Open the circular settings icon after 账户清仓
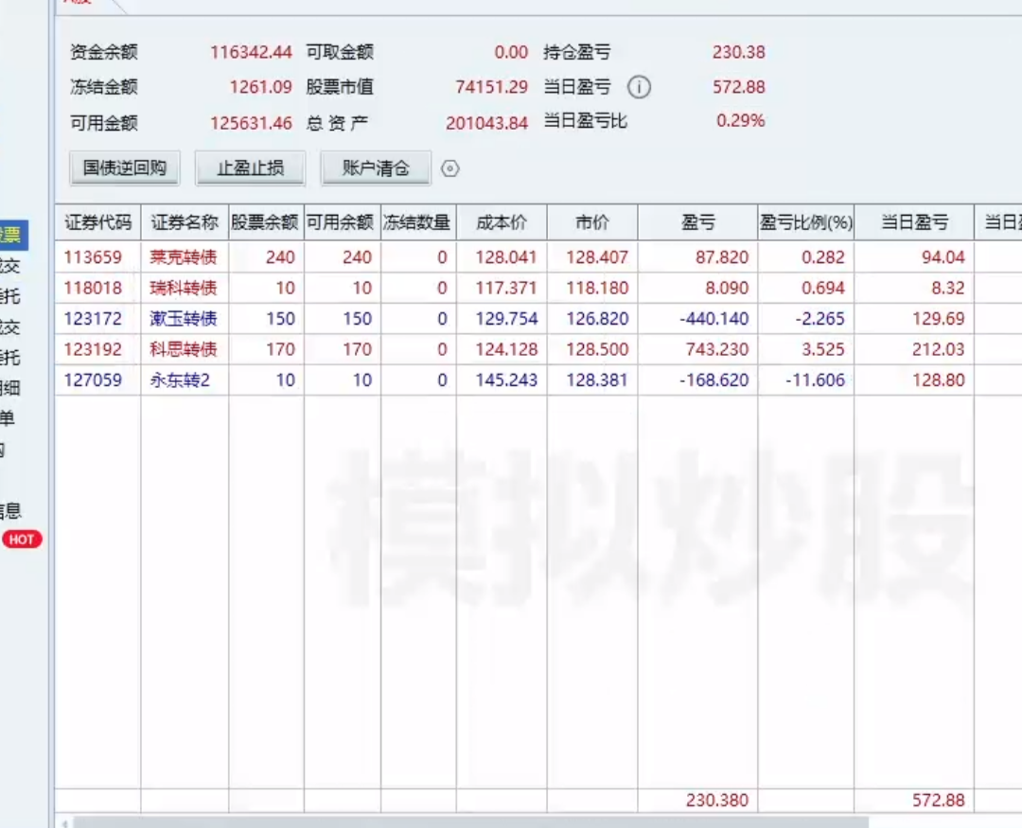The width and height of the screenshot is (1022, 828). coord(450,169)
